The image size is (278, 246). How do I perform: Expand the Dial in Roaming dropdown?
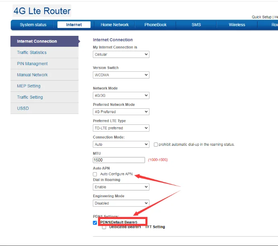click(121, 187)
